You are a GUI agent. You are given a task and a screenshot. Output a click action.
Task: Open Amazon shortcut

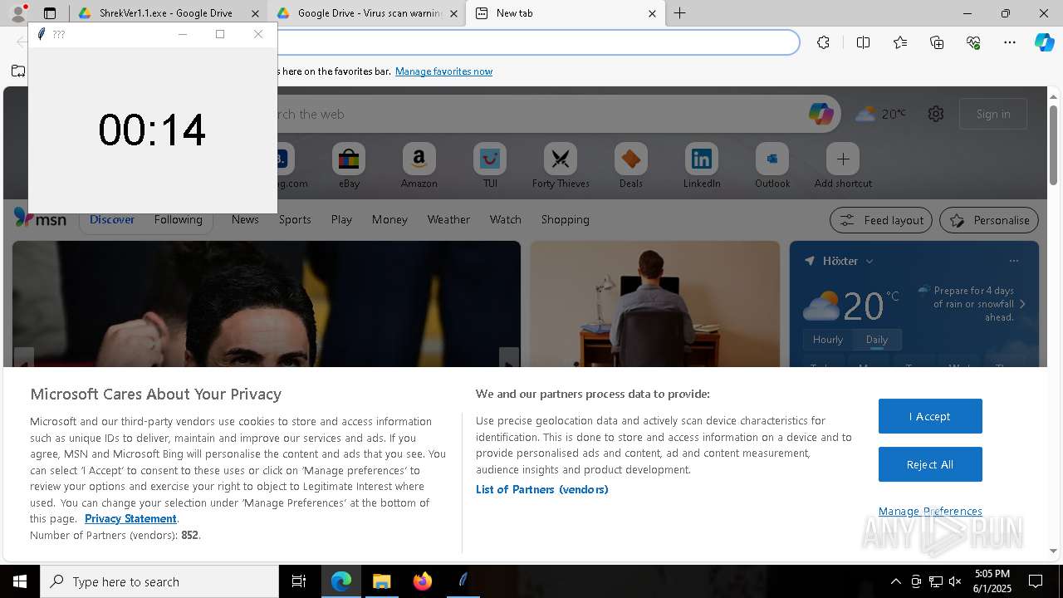coord(419,166)
